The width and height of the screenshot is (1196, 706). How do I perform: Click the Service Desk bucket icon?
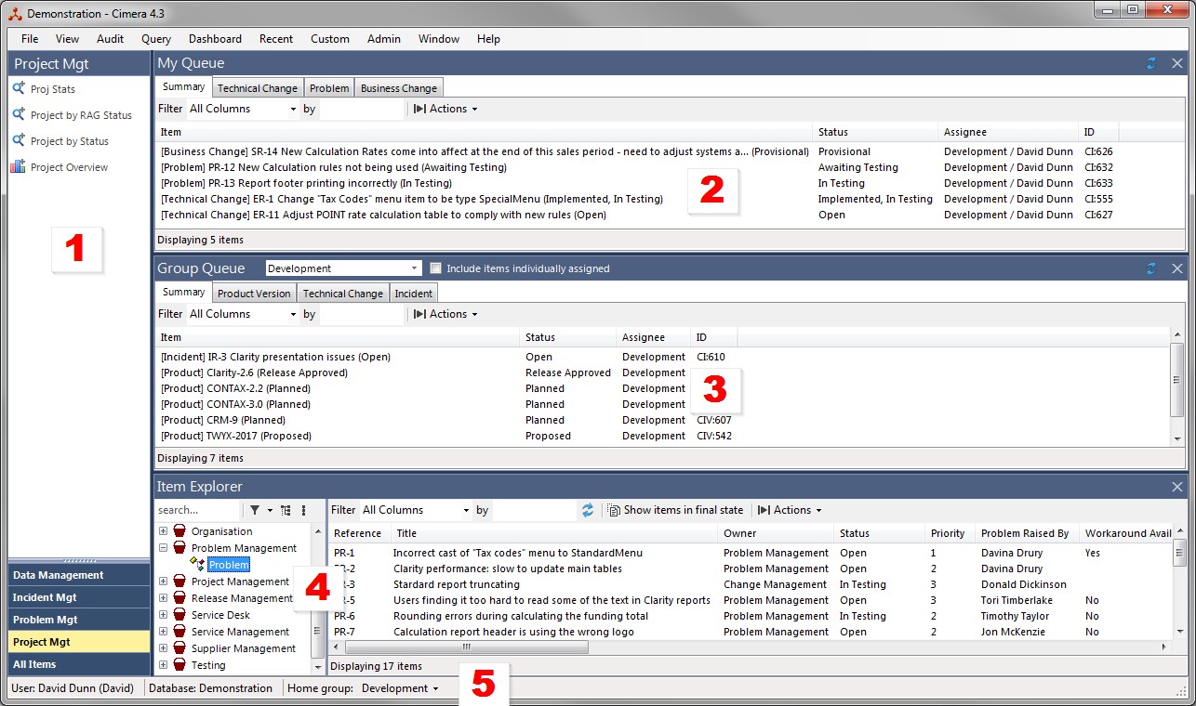pos(179,615)
